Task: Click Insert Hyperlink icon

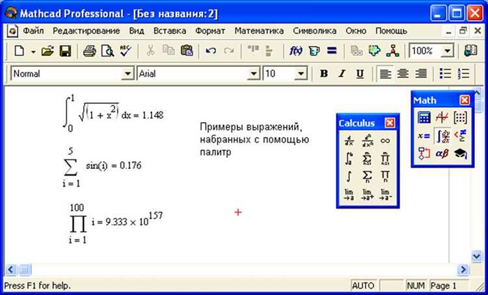Action: [x=357, y=51]
